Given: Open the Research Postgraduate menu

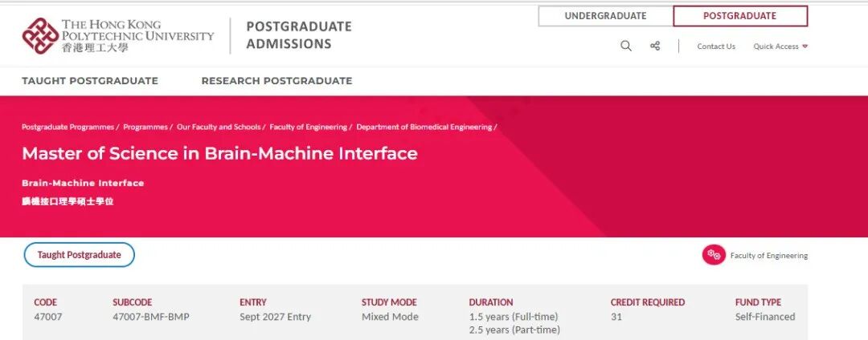Looking at the screenshot, I should point(276,80).
